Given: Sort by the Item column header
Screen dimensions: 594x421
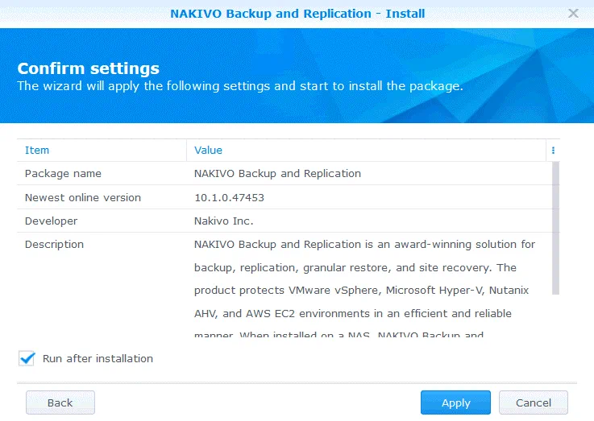Looking at the screenshot, I should (x=37, y=151).
